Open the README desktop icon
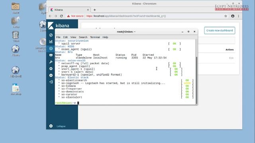The width and height of the screenshot is (255, 143). click(x=16, y=71)
